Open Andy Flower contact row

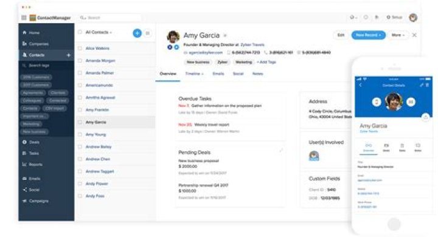pyautogui.click(x=115, y=184)
